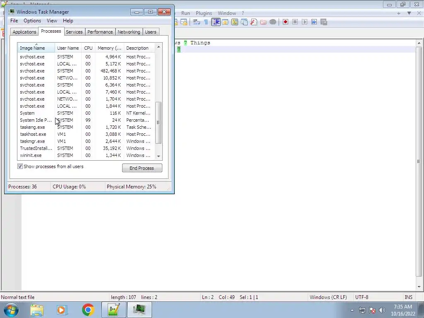This screenshot has height=318, width=424.
Task: Open the Document List toolbar icon
Action: click(244, 22)
